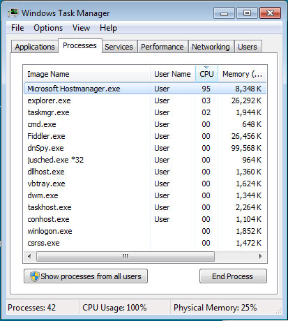Select the dwm.exe process
The image size is (288, 321).
coord(145,195)
